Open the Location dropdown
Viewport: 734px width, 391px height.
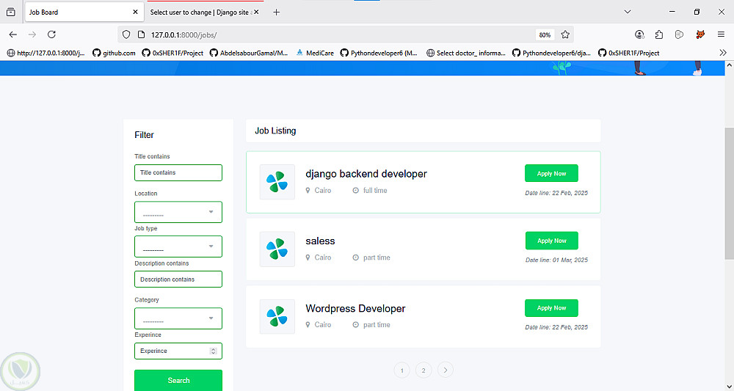pyautogui.click(x=178, y=212)
